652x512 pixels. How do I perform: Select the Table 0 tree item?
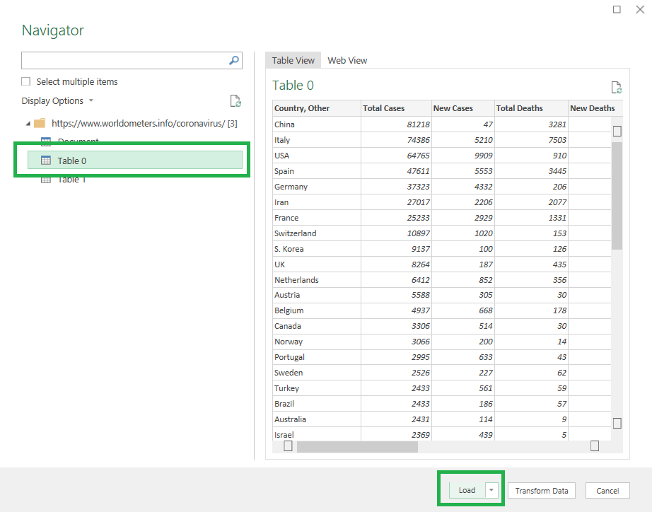coord(135,161)
